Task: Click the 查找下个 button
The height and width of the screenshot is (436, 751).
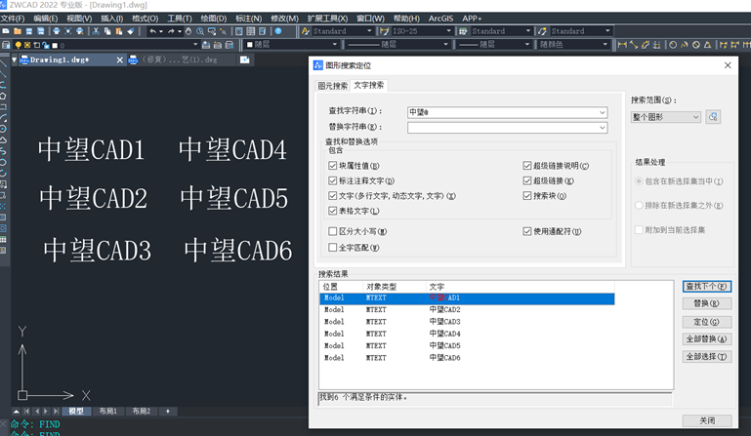Action: 706,286
